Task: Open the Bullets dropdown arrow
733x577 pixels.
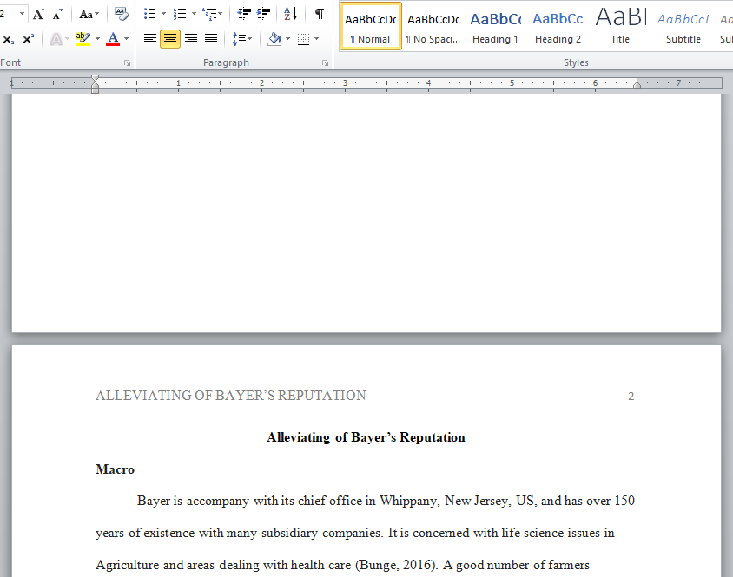Action: click(163, 14)
